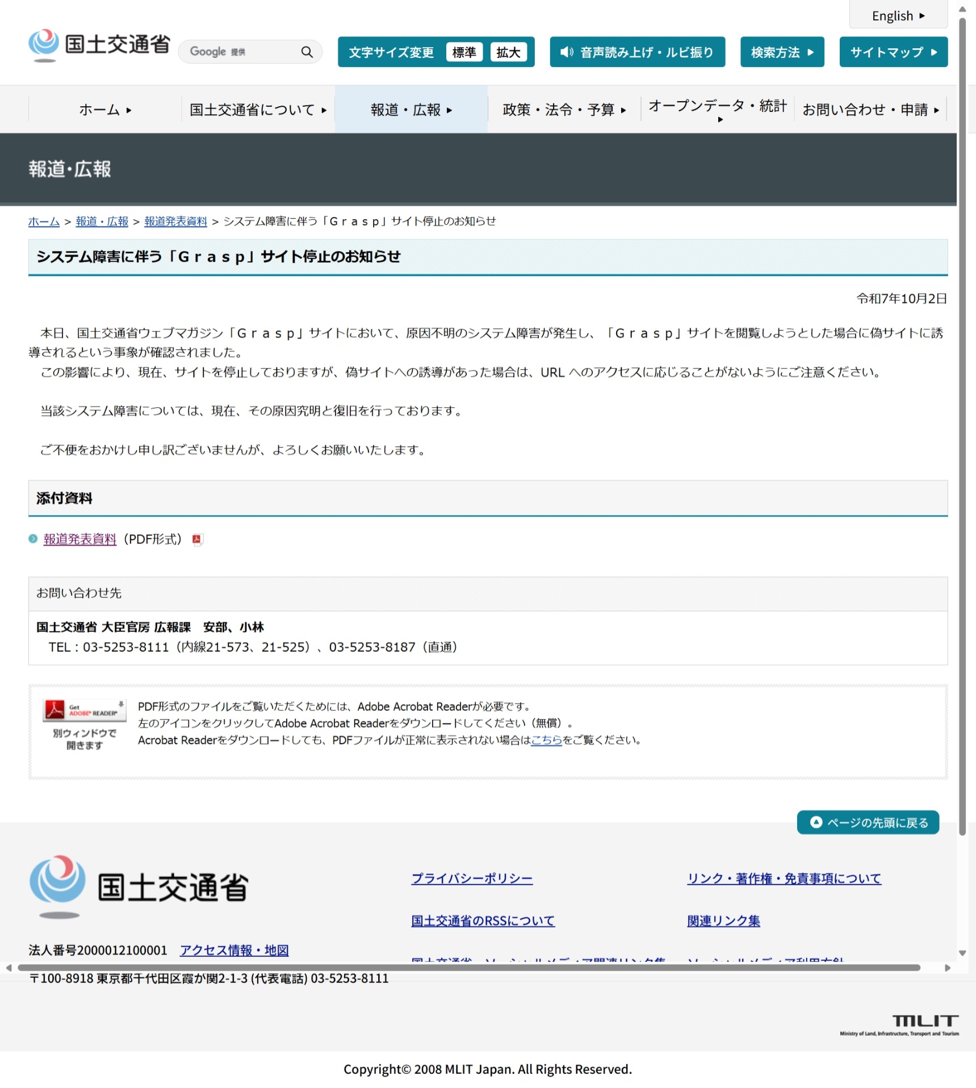
Task: Click the vertical scrollbar thumb
Action: (x=962, y=426)
